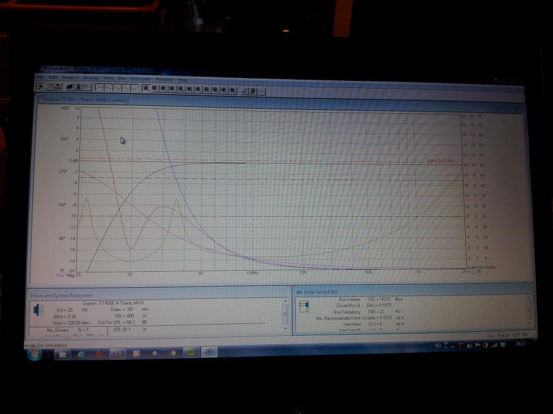
Task: Click the Driver Parameters panel scrollbar thumb
Action: pos(285,314)
